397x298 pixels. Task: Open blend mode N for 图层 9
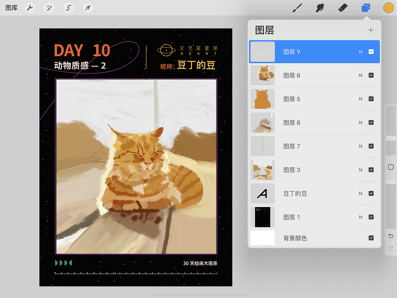[360, 52]
